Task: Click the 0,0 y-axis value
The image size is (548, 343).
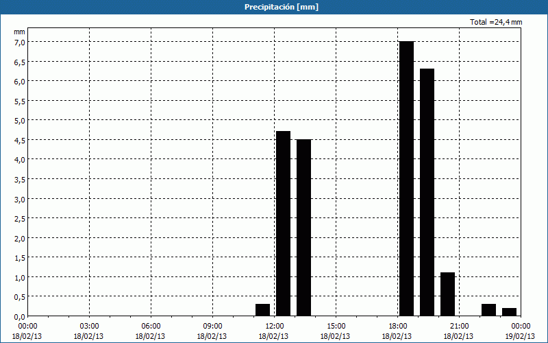Action: [20, 316]
